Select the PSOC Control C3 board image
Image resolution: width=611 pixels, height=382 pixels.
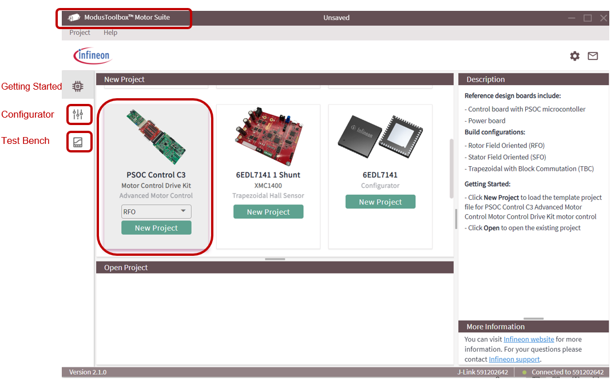click(x=156, y=137)
